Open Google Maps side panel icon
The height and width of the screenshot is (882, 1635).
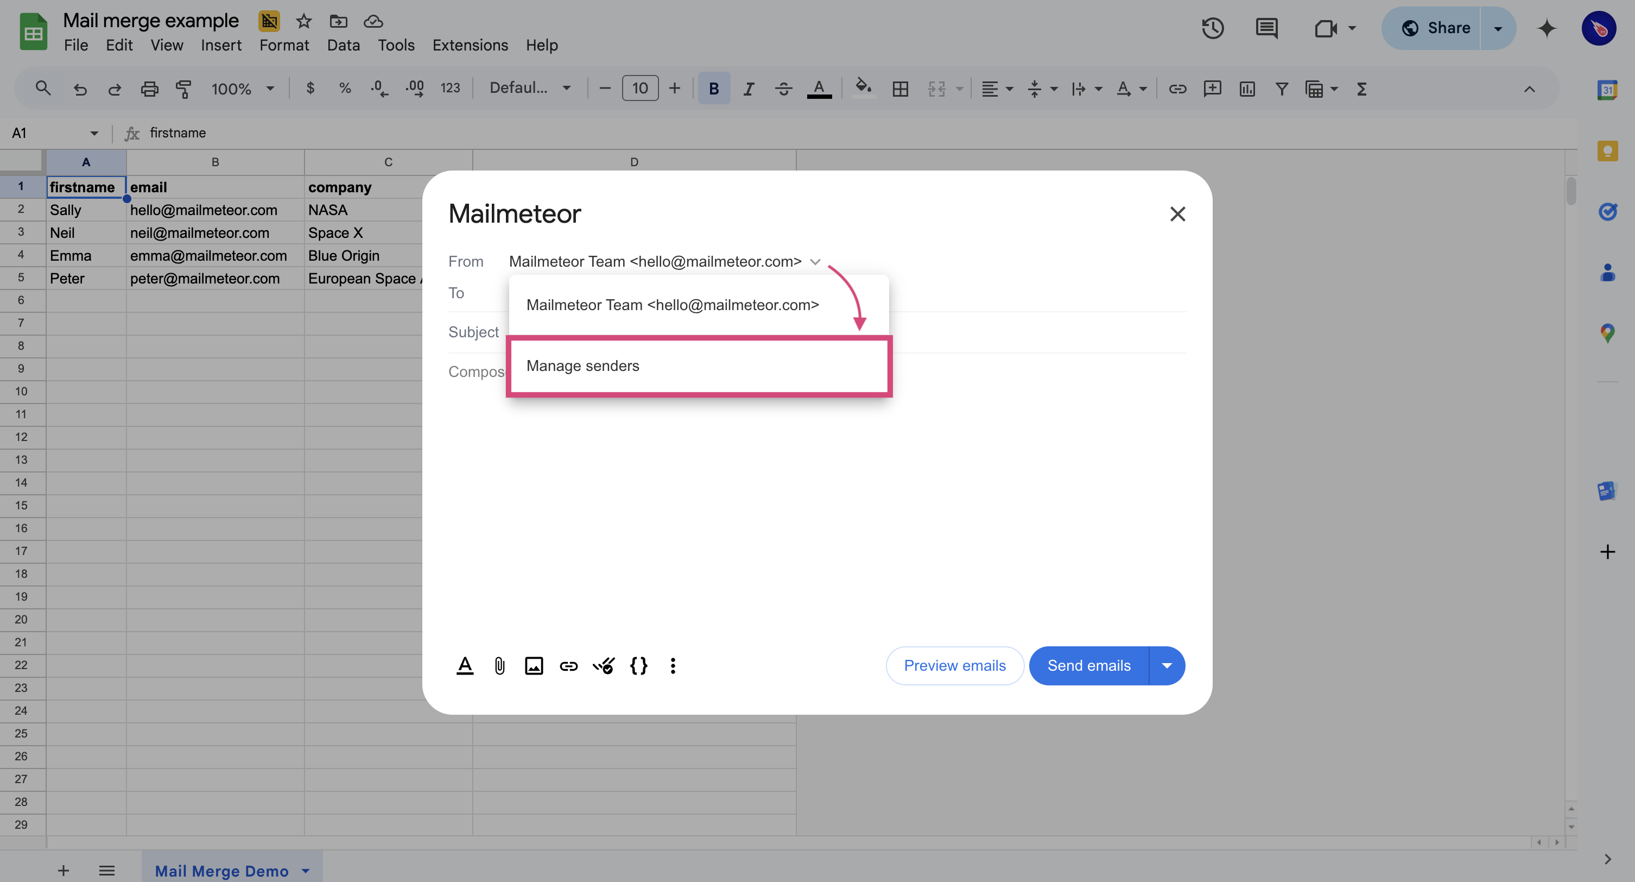click(x=1607, y=333)
